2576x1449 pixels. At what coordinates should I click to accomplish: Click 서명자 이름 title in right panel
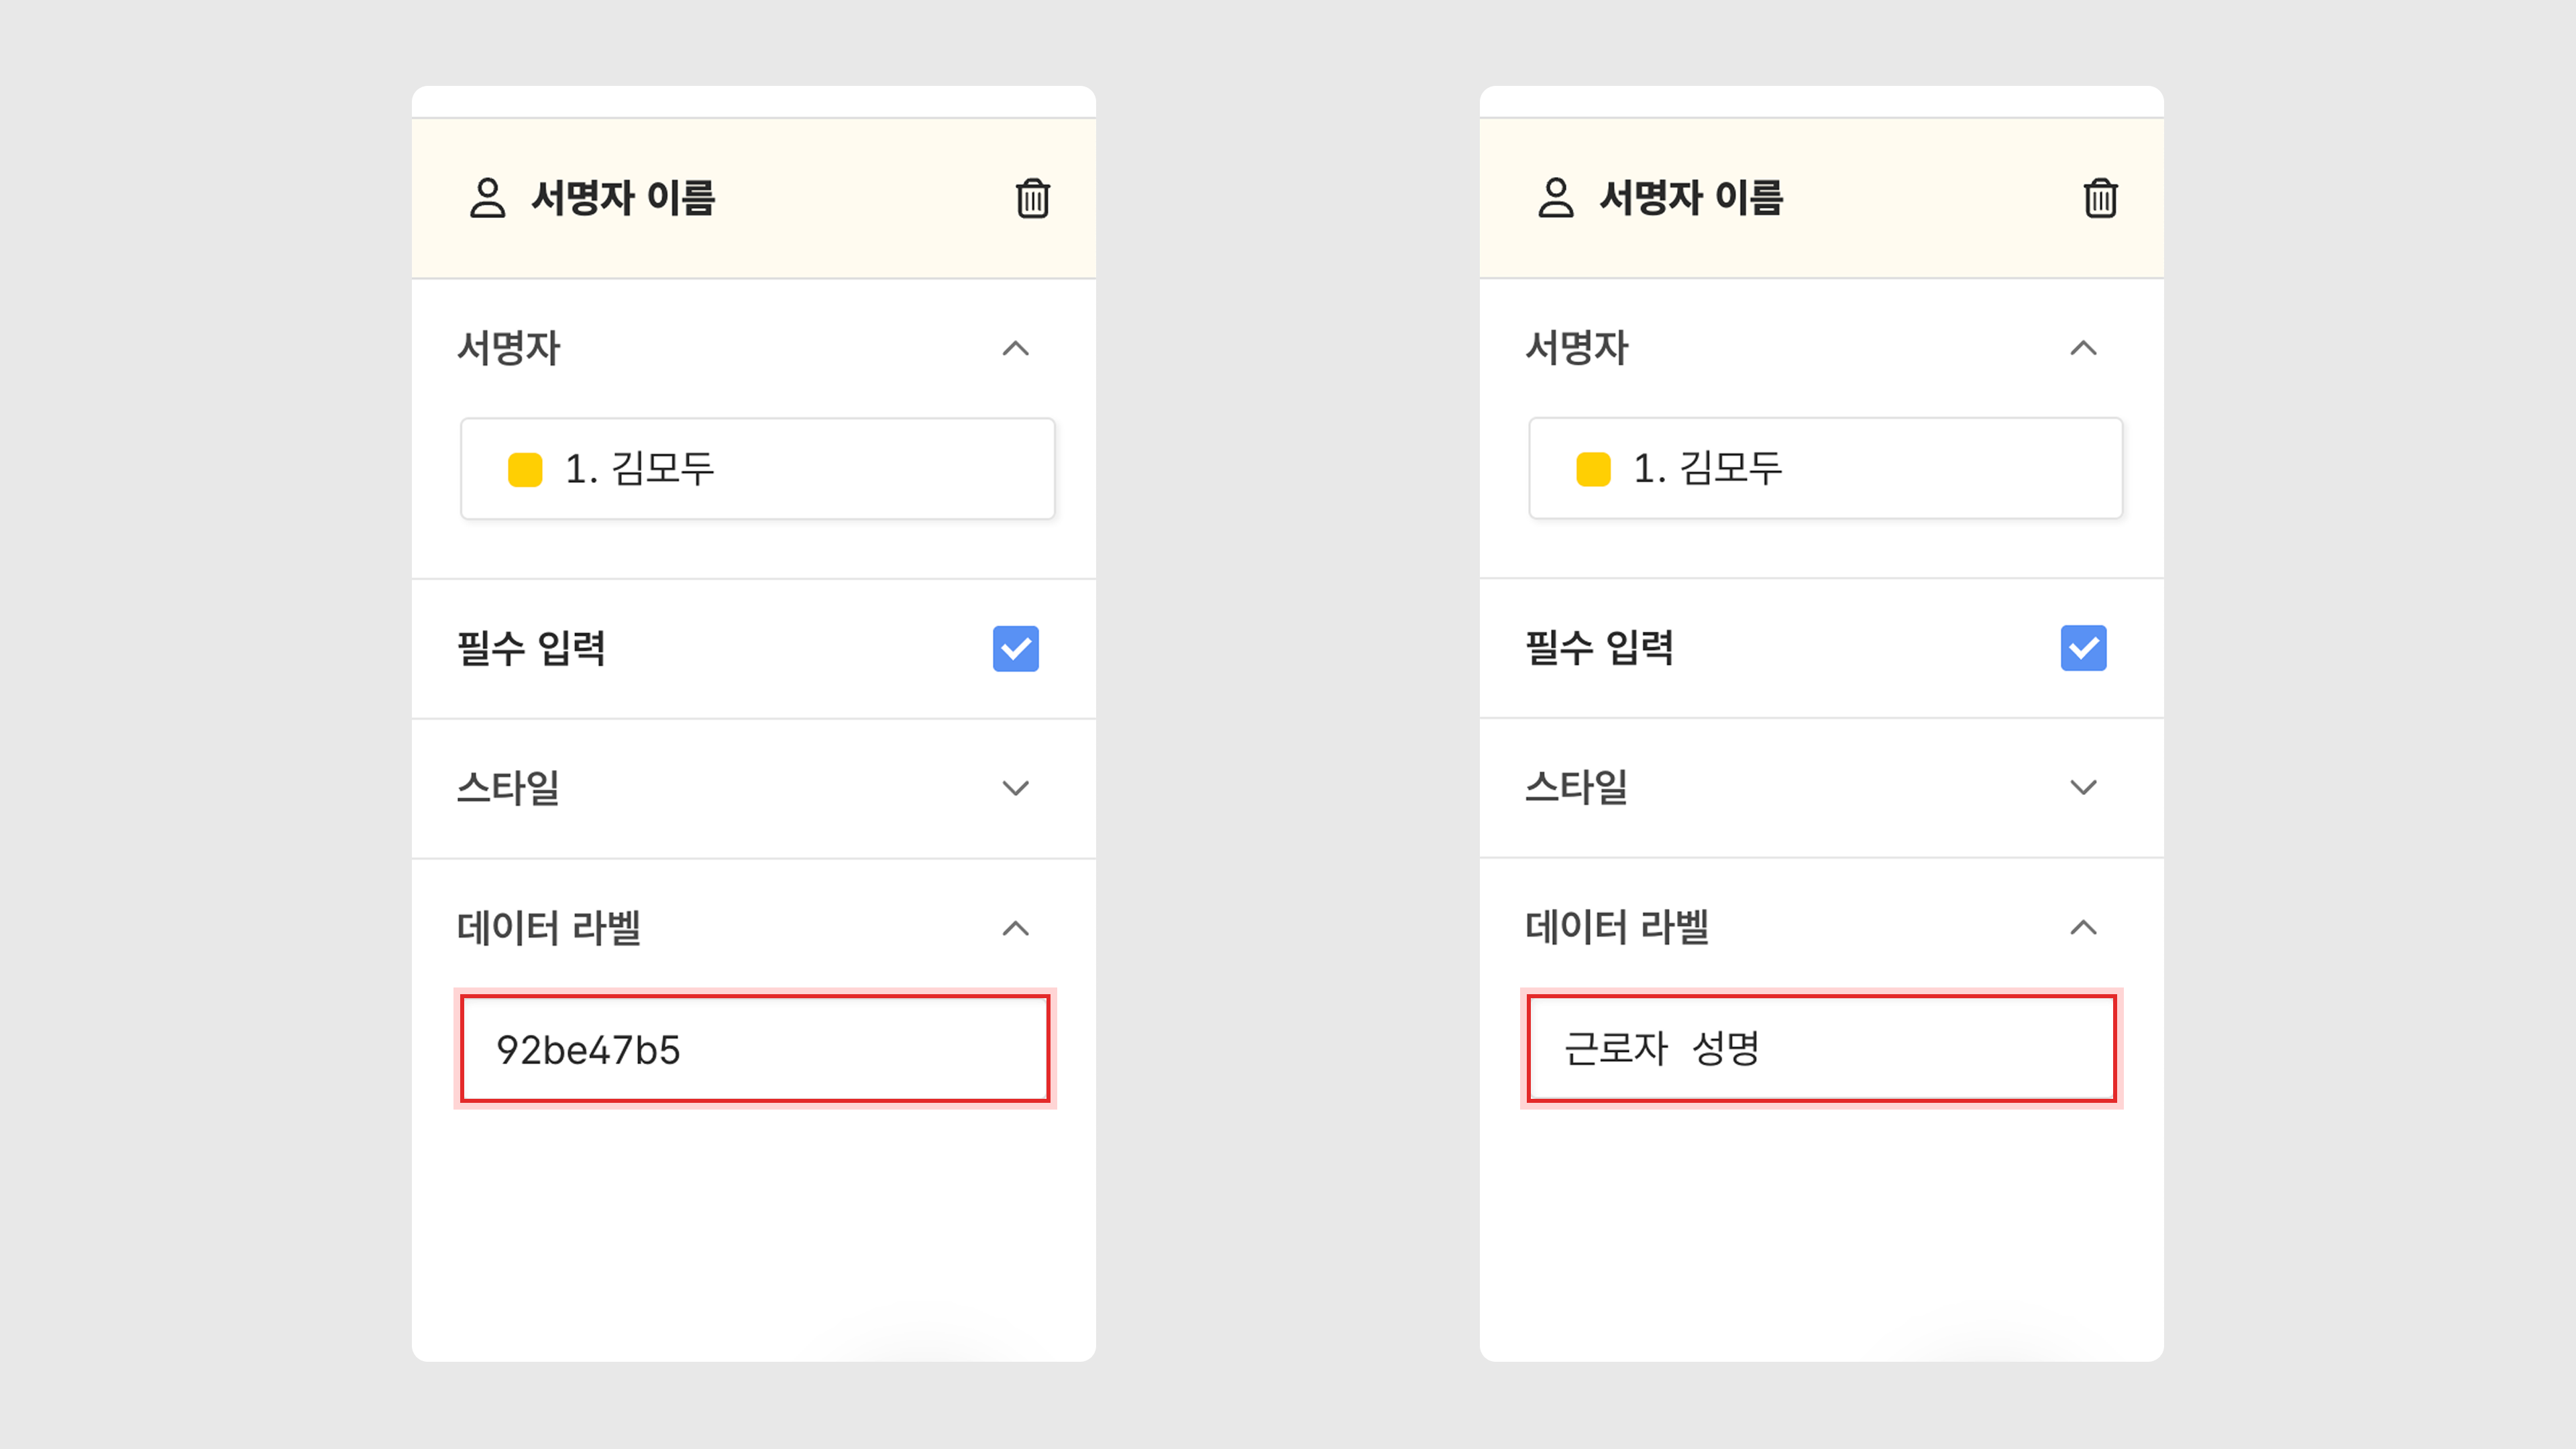(x=1691, y=198)
